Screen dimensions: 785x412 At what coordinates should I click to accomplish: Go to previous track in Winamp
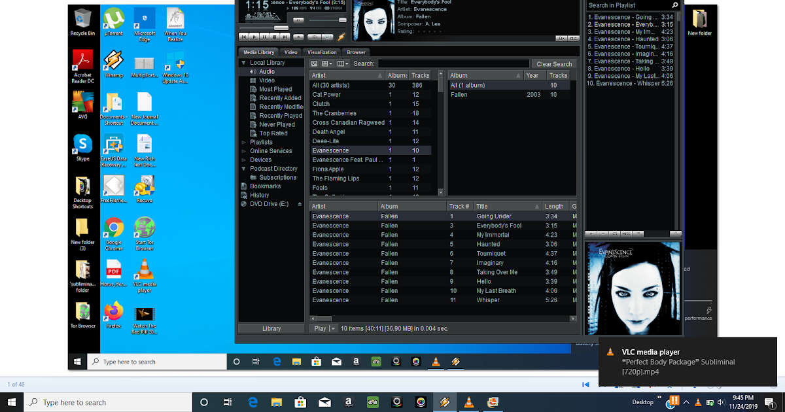243,37
